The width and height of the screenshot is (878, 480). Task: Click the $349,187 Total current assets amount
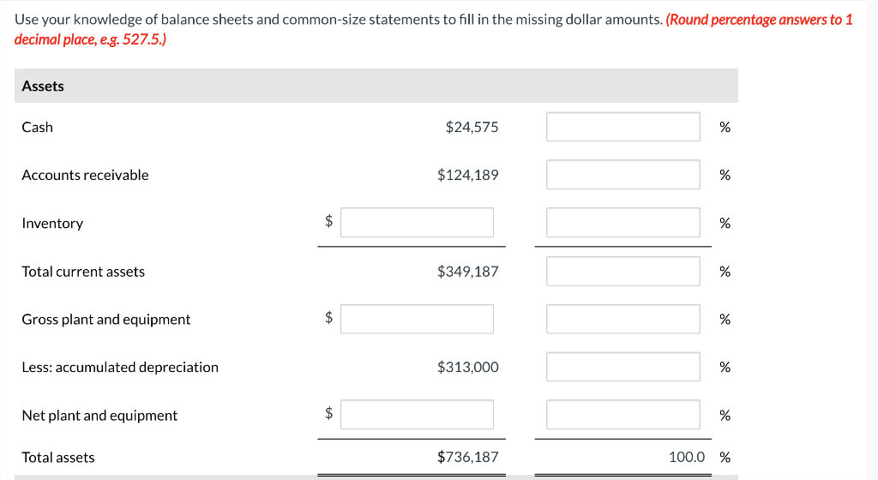[467, 272]
